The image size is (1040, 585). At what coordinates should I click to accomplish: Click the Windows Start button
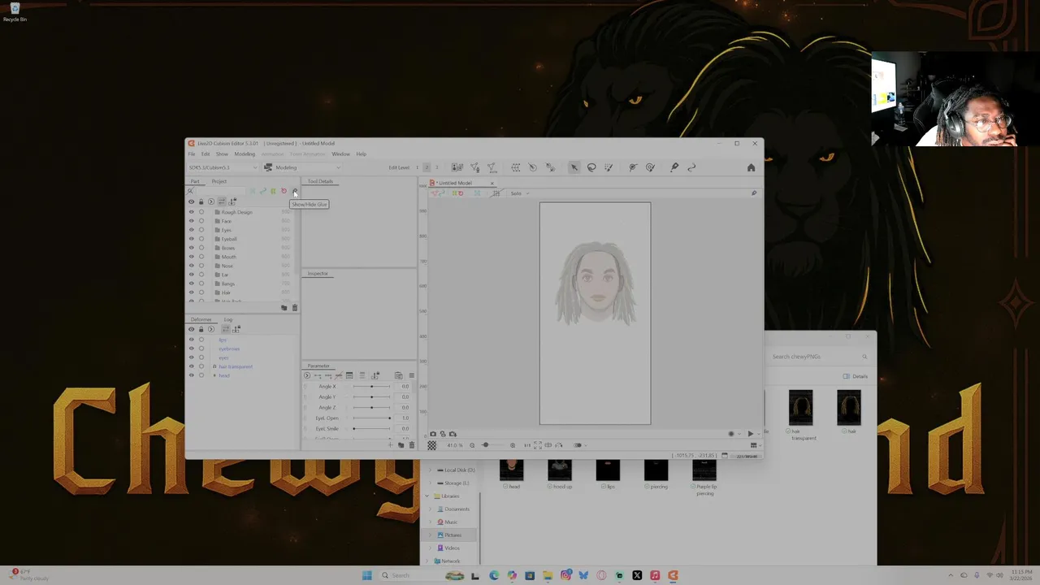[367, 575]
